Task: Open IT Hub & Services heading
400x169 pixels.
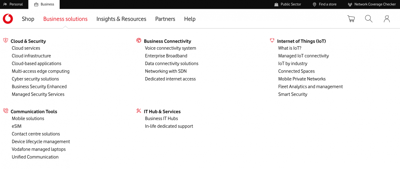Action: [162, 112]
